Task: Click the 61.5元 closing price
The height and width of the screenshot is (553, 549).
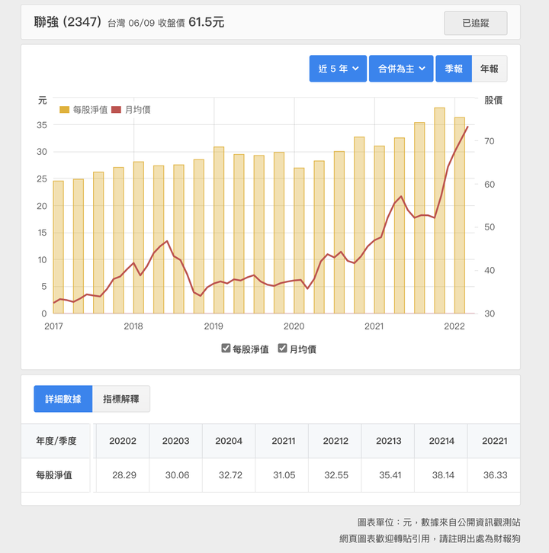Action: click(207, 22)
